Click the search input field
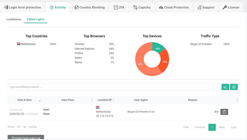This screenshot has height=140, width=247. (x=114, y=87)
